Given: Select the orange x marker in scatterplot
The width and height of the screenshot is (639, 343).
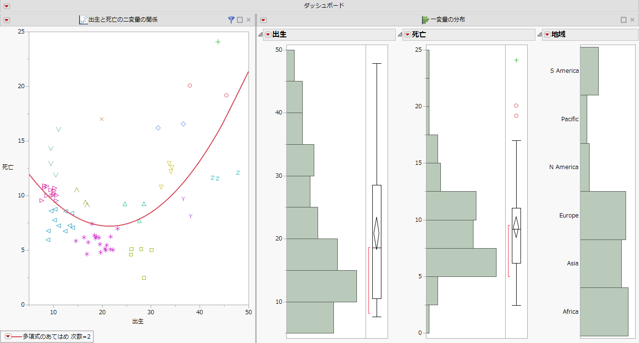Looking at the screenshot, I should [102, 119].
